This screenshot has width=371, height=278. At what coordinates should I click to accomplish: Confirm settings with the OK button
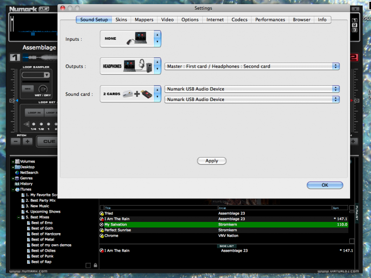coord(325,185)
